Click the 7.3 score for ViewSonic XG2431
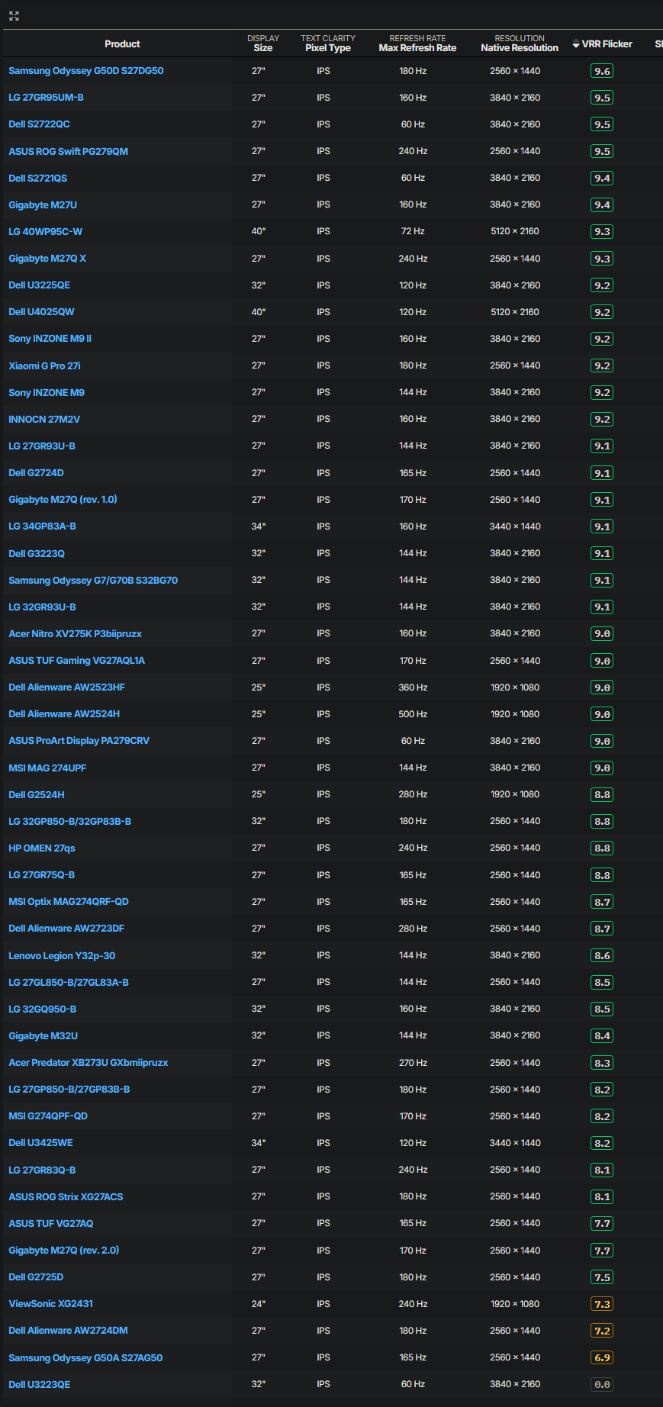The image size is (663, 1407). coord(602,1303)
